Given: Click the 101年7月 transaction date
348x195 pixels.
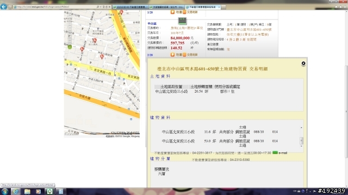Looking at the screenshot, I should (x=177, y=33).
